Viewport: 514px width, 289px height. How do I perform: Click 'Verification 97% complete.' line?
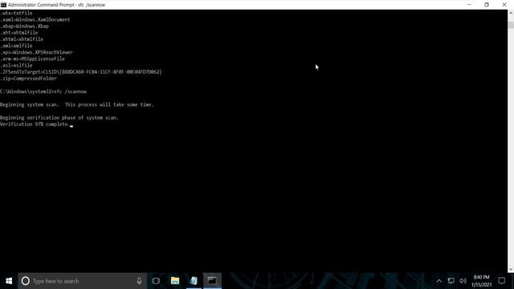coord(35,124)
